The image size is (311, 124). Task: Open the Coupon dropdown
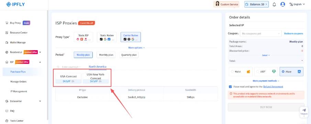coord(260,34)
